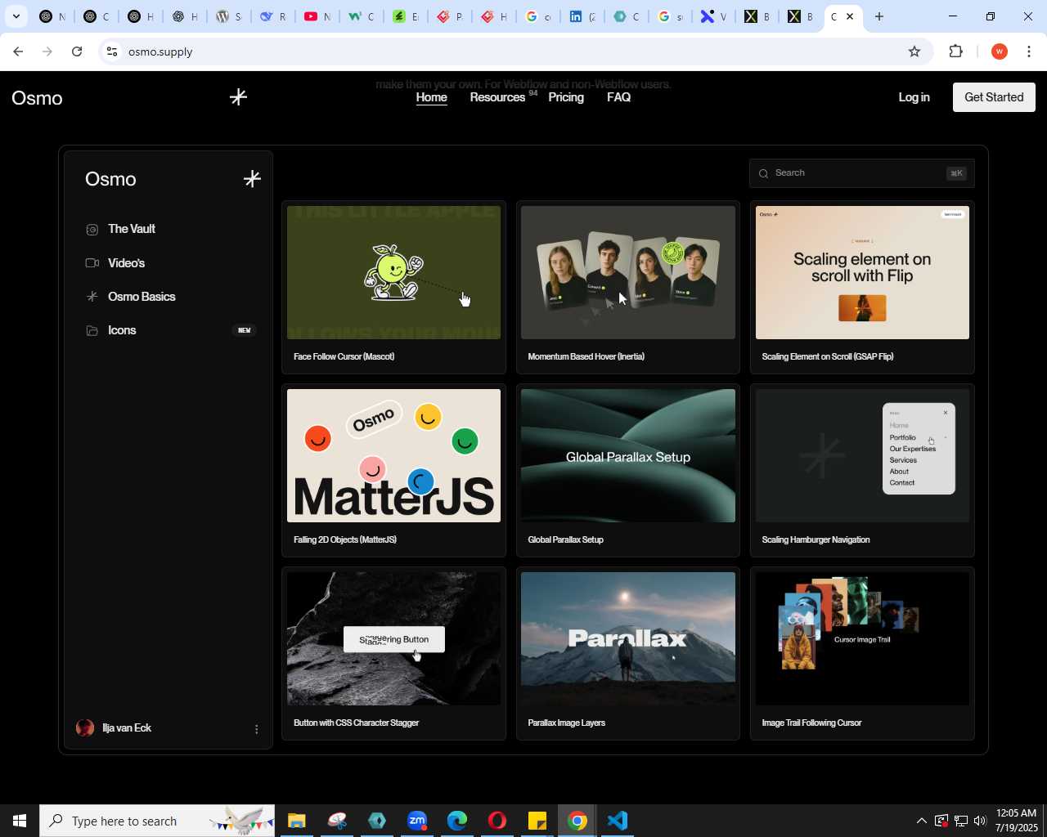The height and width of the screenshot is (837, 1047).
Task: Click the Ilja van Eck username
Action: click(x=127, y=728)
